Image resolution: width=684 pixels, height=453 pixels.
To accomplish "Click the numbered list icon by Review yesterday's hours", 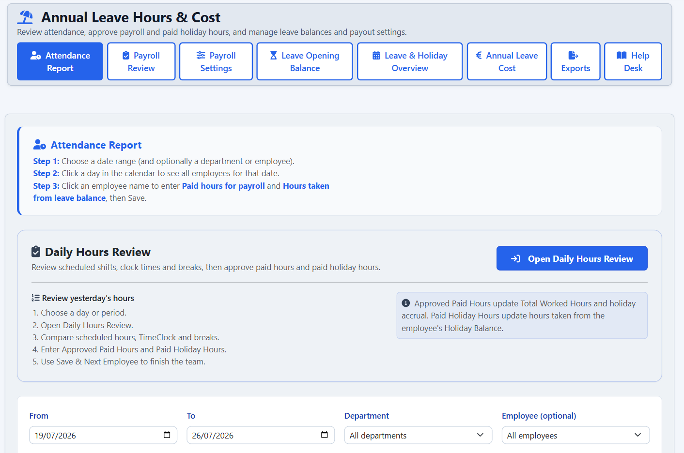I will tap(35, 298).
